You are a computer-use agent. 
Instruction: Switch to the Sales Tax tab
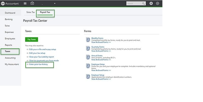coord(30,12)
